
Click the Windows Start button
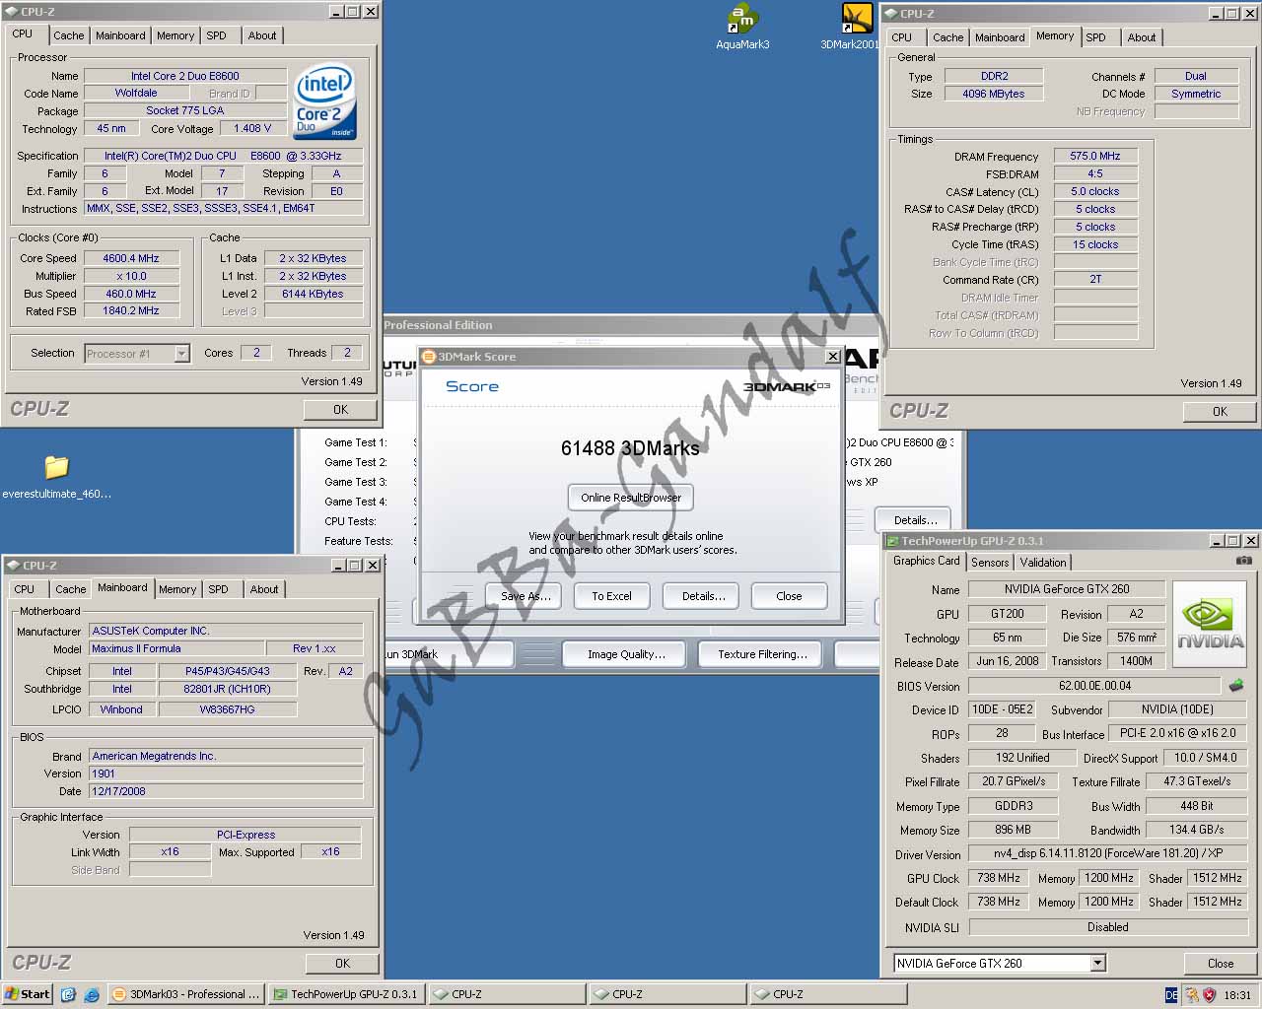(28, 994)
